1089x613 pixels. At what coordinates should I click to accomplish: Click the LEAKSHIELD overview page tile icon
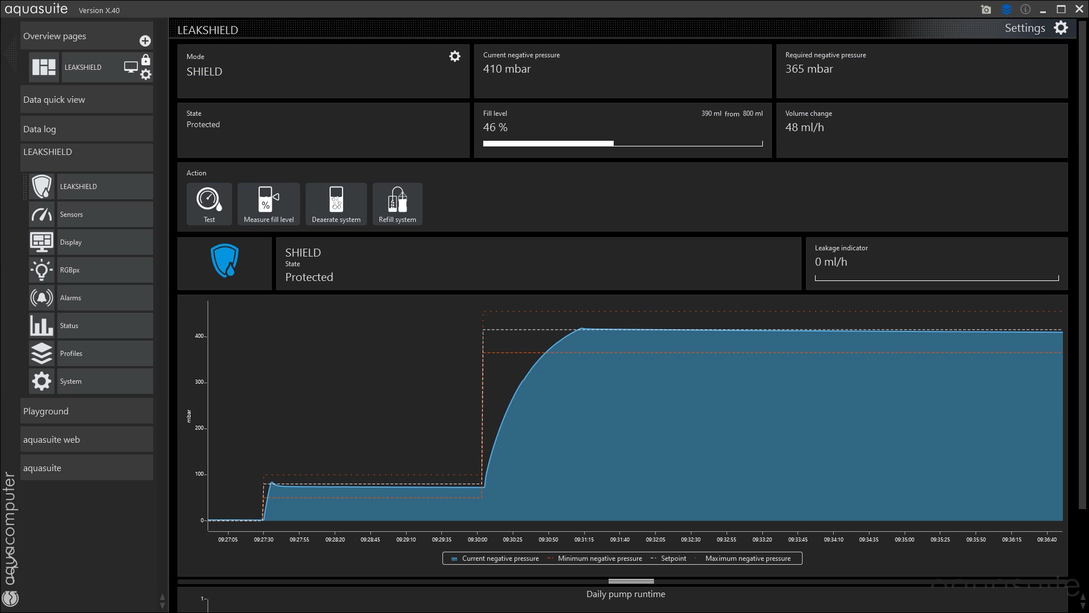coord(44,67)
